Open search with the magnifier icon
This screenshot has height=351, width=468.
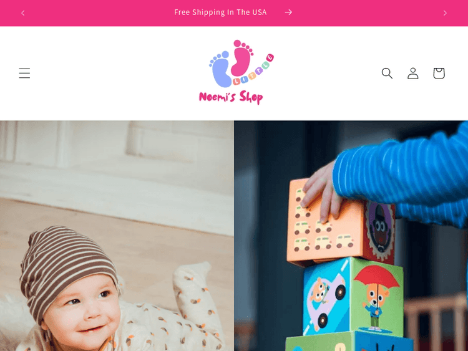pyautogui.click(x=387, y=73)
